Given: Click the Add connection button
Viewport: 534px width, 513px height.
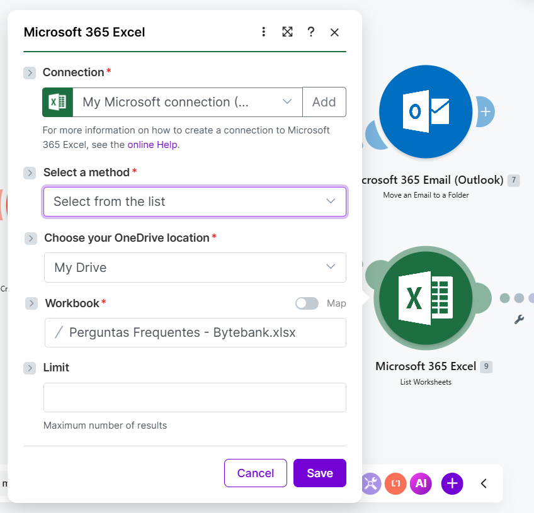Looking at the screenshot, I should click(324, 102).
